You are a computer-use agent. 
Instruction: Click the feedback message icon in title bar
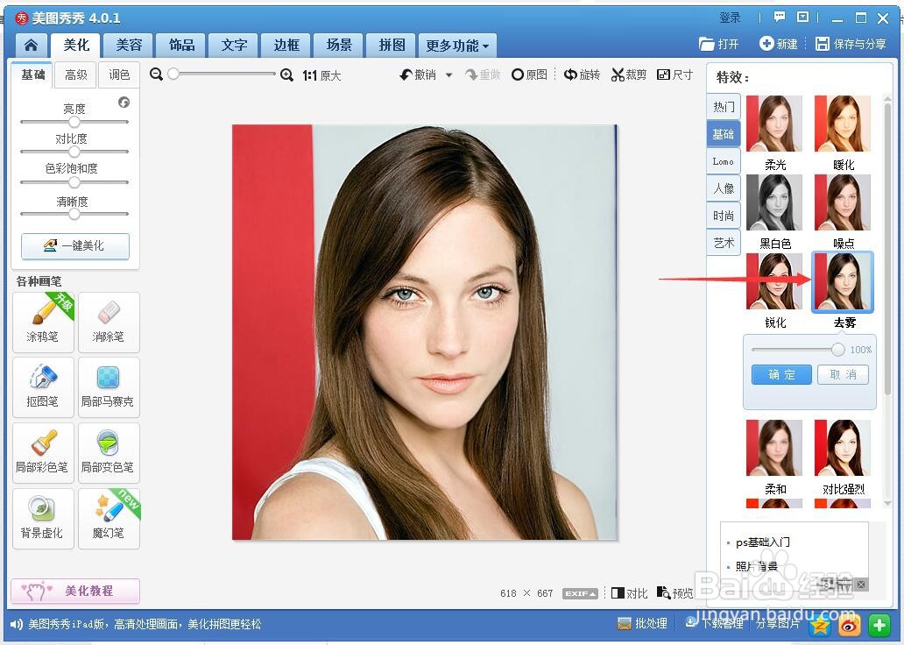(x=780, y=18)
